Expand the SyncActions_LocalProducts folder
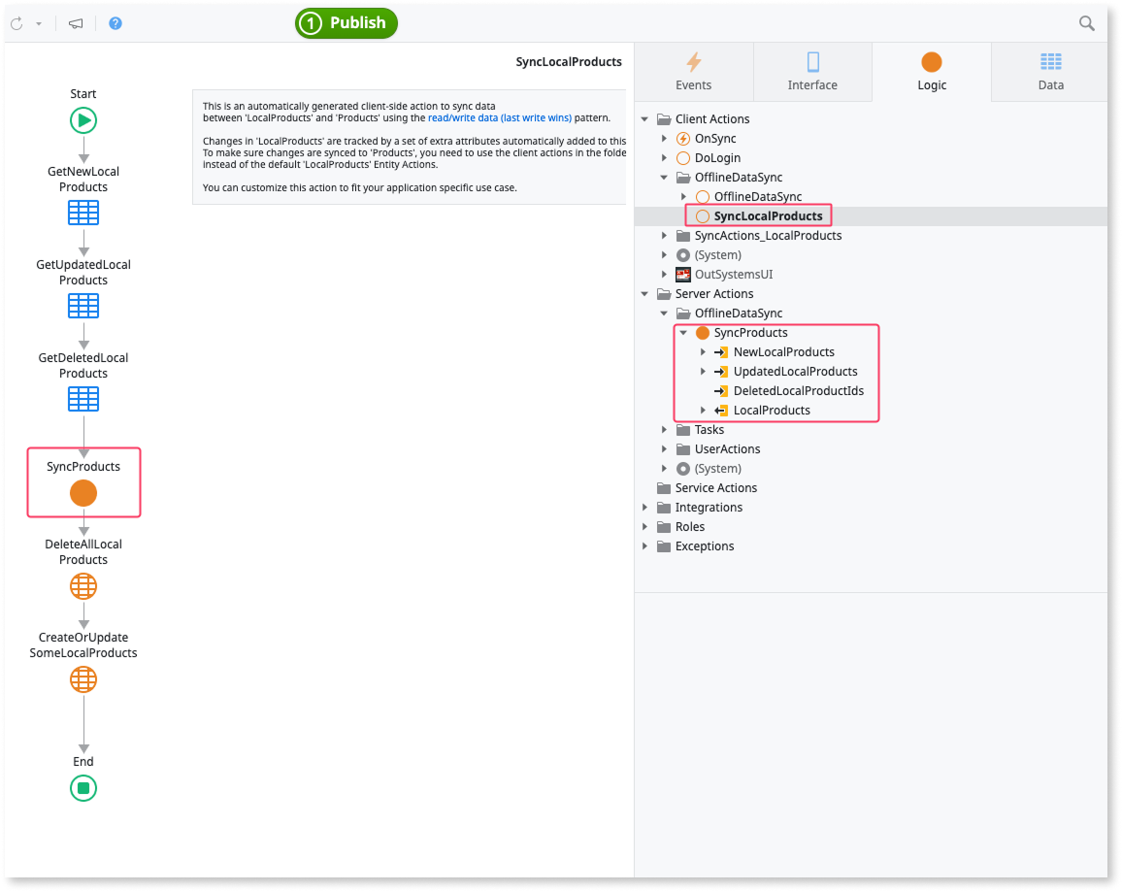 [664, 235]
